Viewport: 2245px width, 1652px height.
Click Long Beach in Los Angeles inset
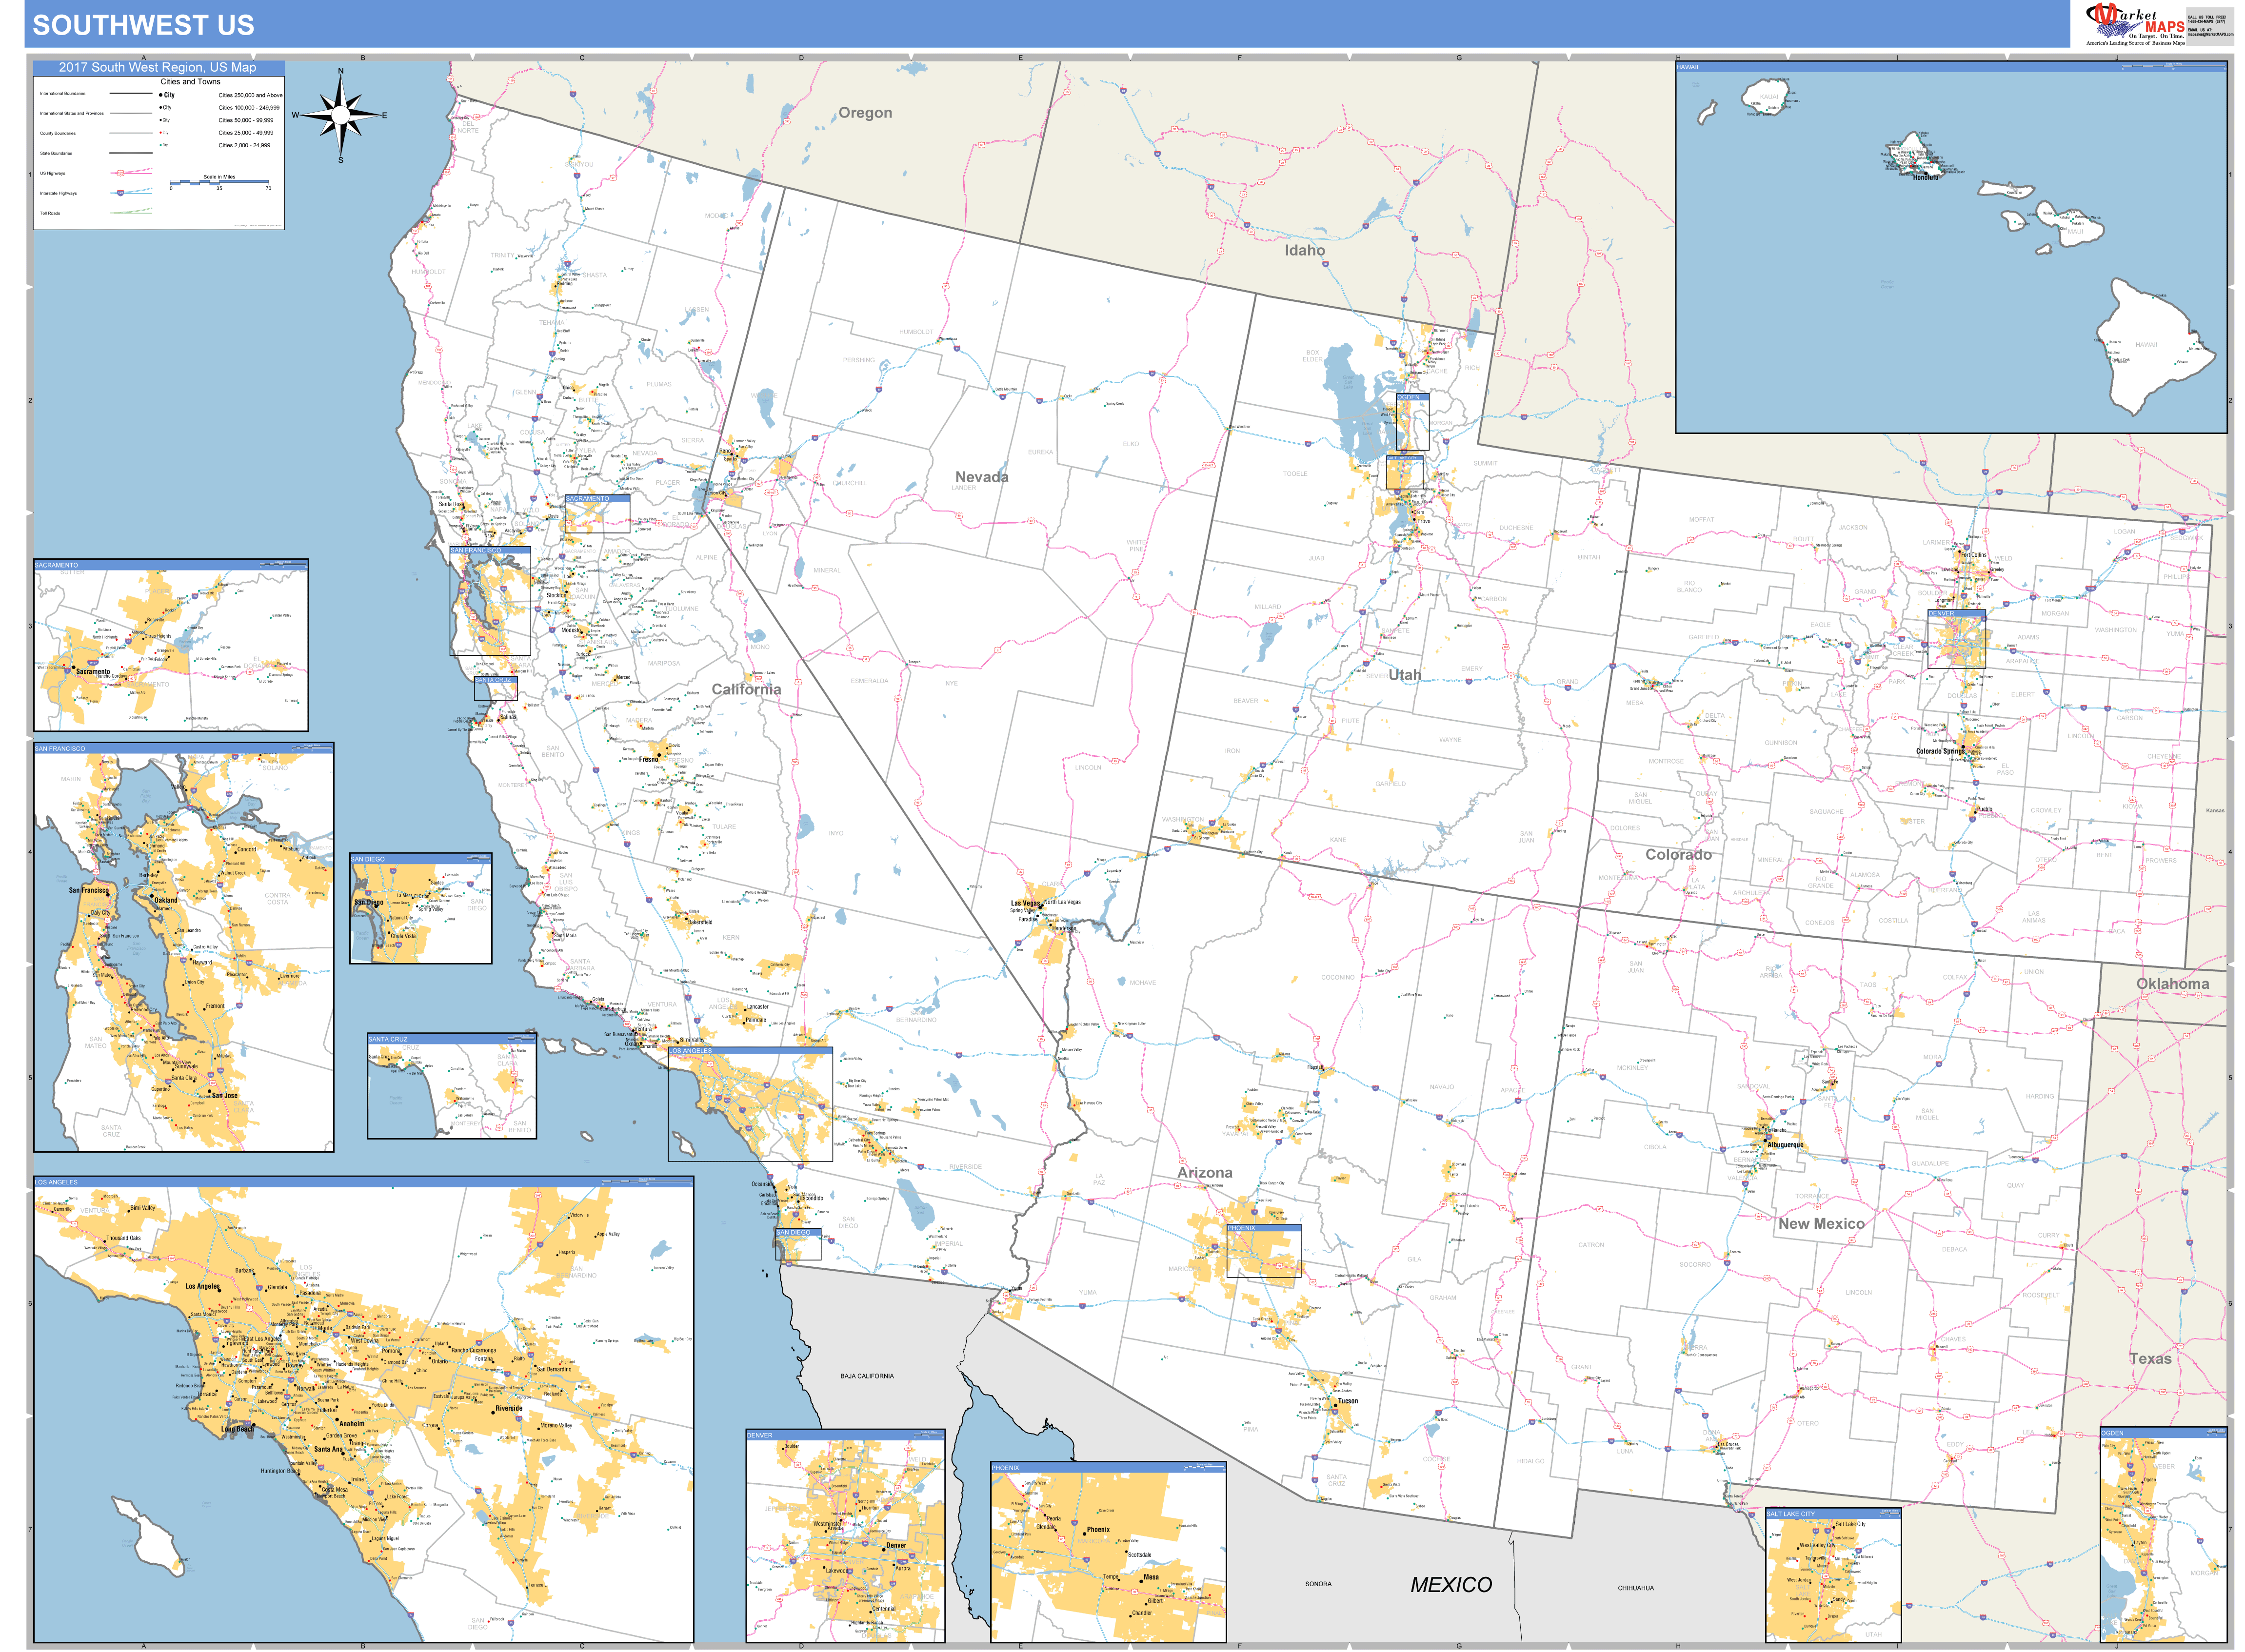[238, 1429]
